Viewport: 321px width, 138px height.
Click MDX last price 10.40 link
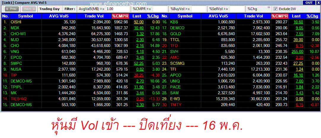(x=139, y=28)
